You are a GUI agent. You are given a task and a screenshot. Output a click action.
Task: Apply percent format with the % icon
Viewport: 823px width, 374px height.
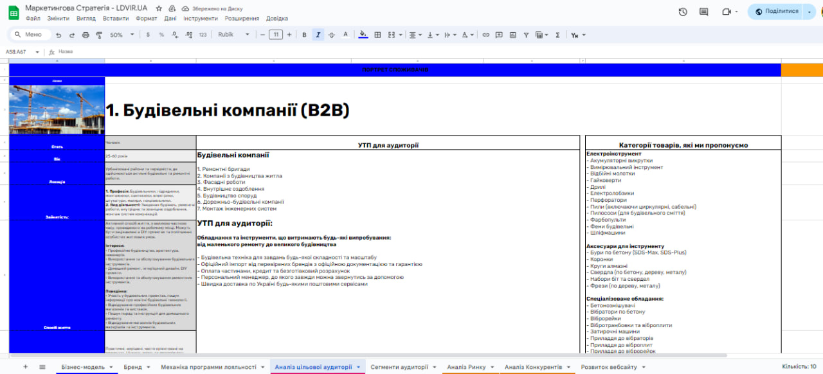[x=161, y=35]
